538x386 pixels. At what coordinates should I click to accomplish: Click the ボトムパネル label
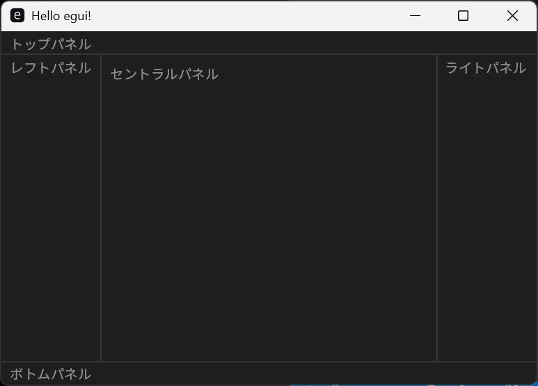click(x=51, y=374)
